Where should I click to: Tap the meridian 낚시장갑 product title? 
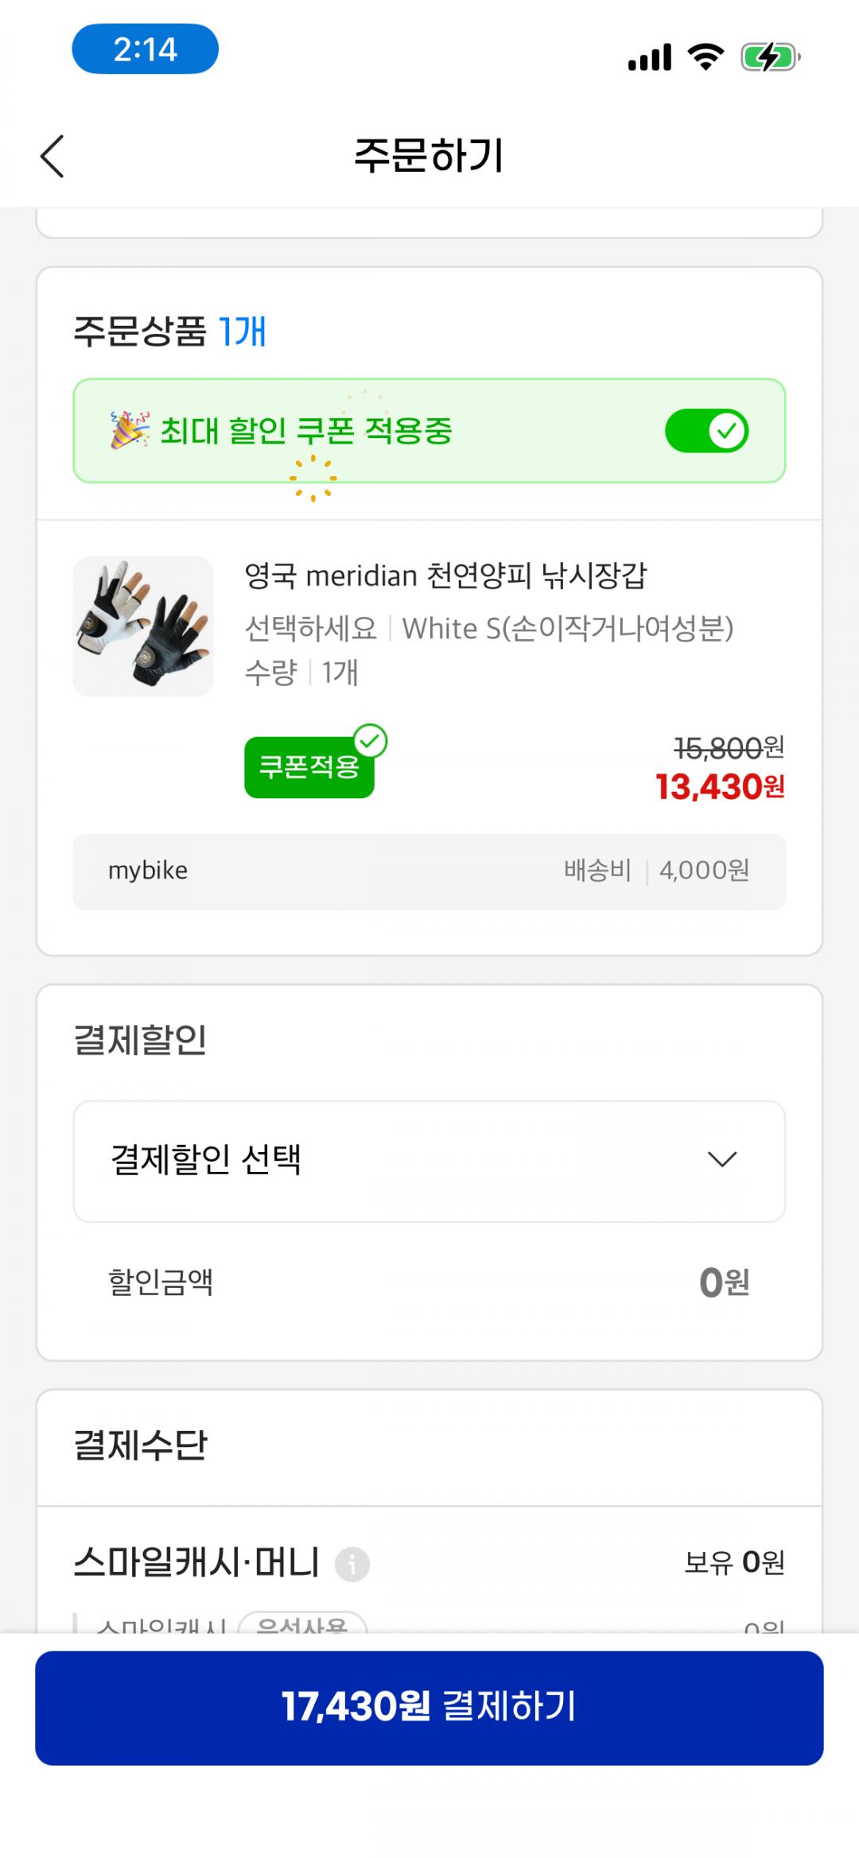pos(445,575)
